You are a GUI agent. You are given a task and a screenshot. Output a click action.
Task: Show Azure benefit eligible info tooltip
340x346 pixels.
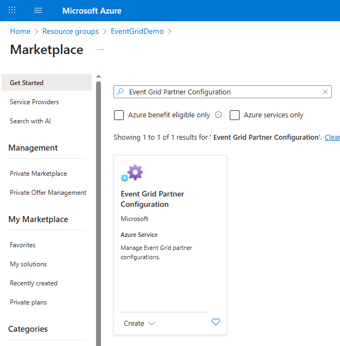(218, 115)
